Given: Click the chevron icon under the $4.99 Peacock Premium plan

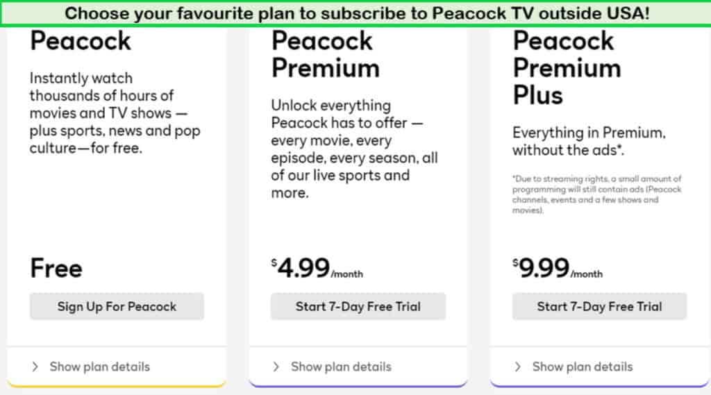Looking at the screenshot, I should pos(276,367).
